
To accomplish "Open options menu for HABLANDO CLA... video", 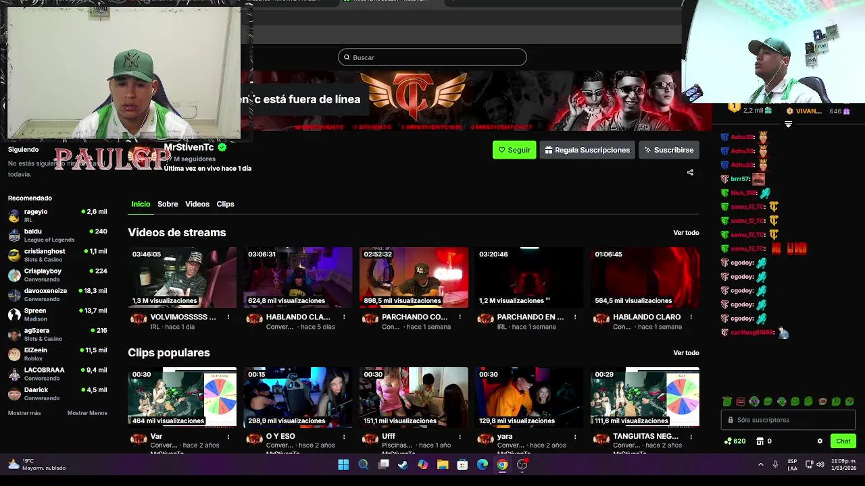I will coord(343,317).
